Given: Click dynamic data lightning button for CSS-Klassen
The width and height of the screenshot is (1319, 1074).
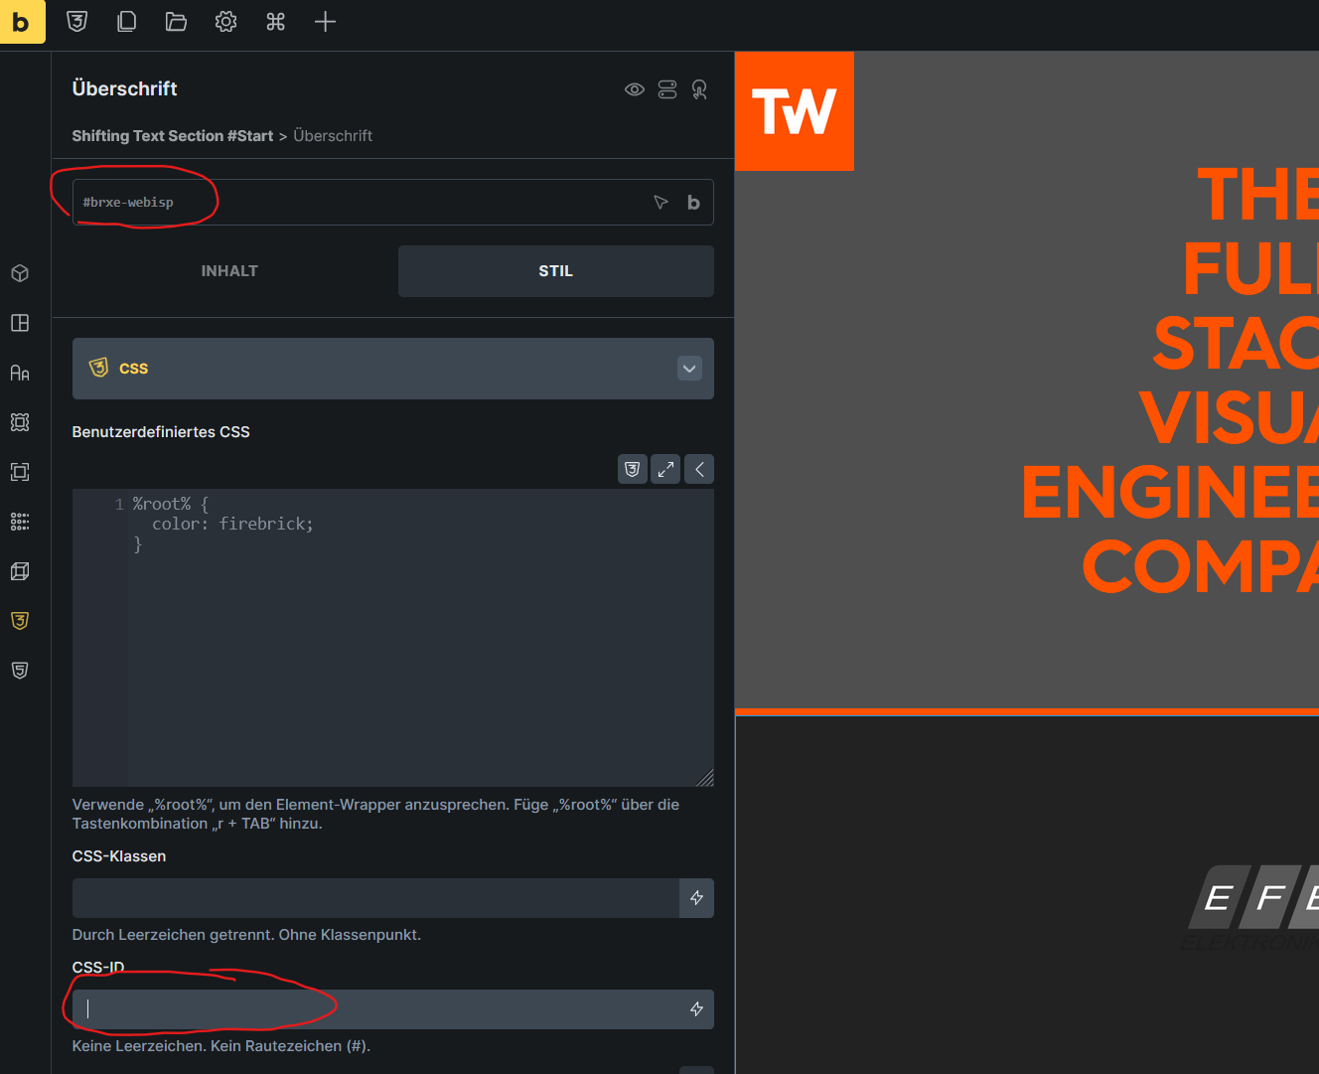Looking at the screenshot, I should 696,898.
